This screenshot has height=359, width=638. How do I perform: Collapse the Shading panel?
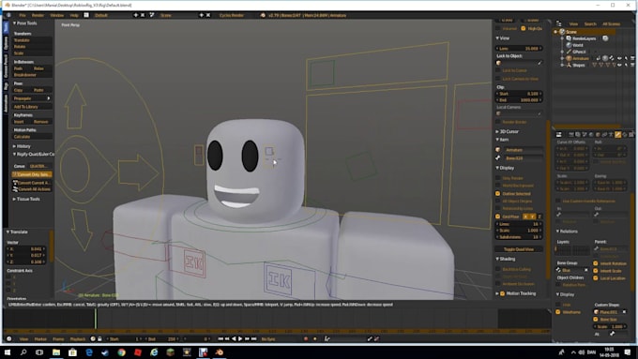point(506,259)
